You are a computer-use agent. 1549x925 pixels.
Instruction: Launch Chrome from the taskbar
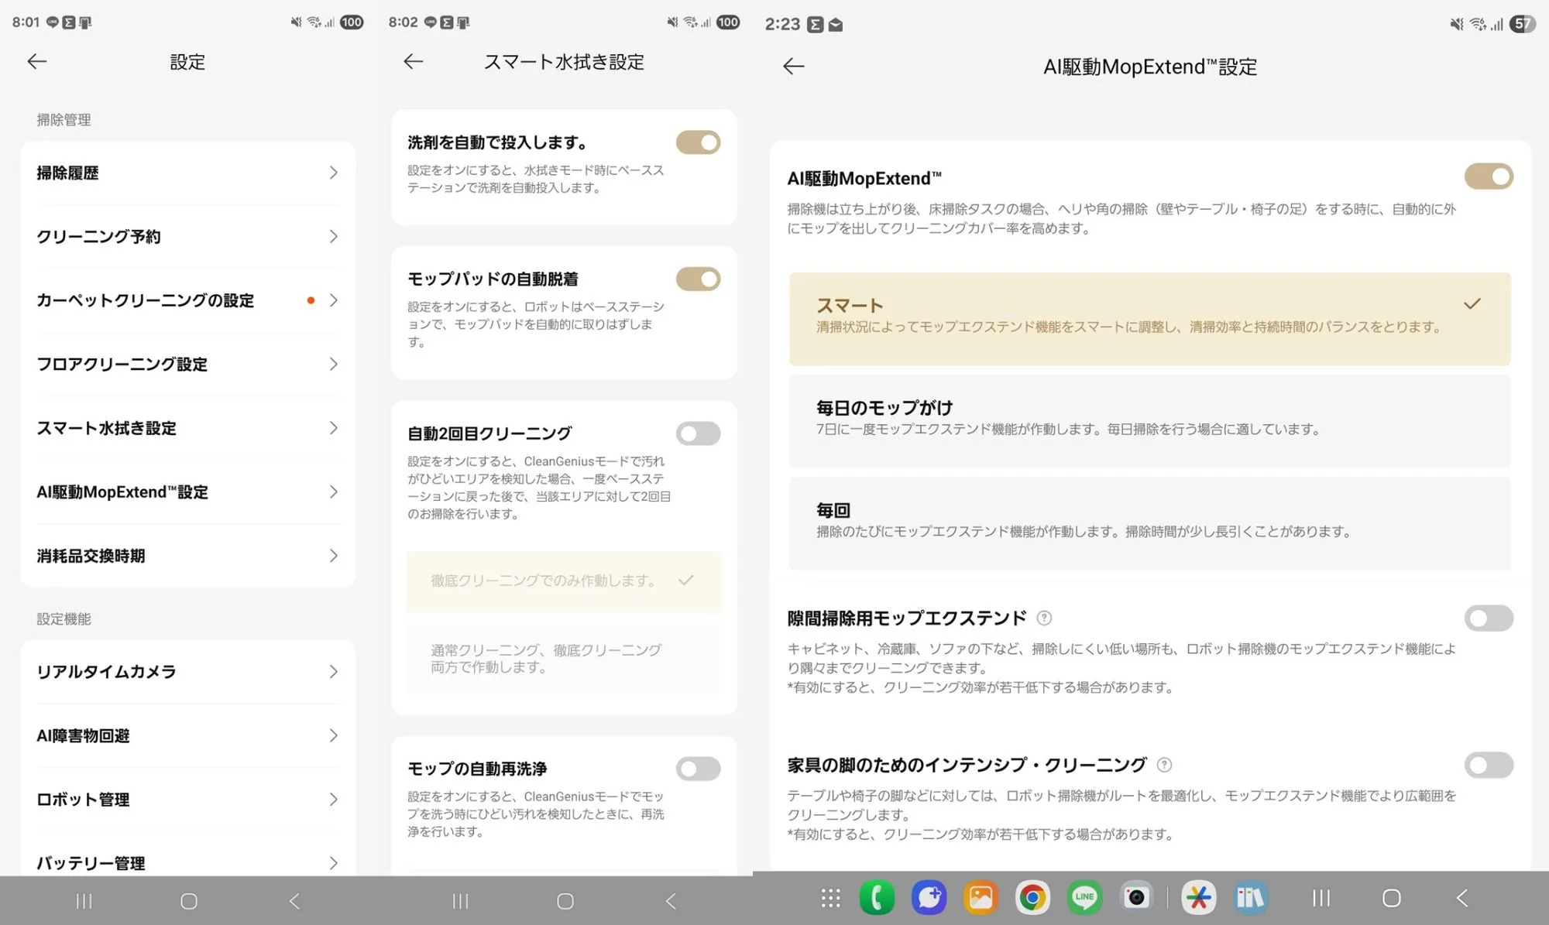[1032, 898]
